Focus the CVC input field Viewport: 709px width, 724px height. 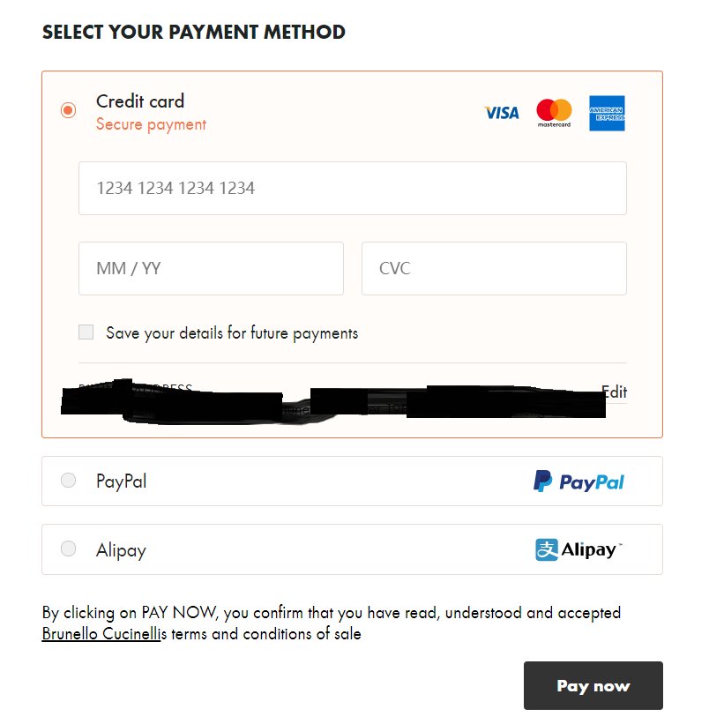click(495, 268)
